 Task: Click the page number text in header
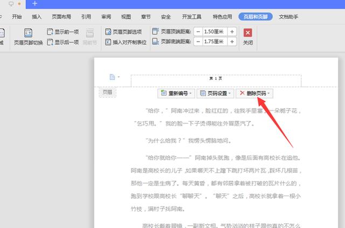coord(216,78)
